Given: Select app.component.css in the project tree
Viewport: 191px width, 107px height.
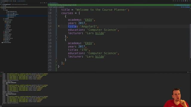Looking at the screenshot, I should tap(12, 12).
